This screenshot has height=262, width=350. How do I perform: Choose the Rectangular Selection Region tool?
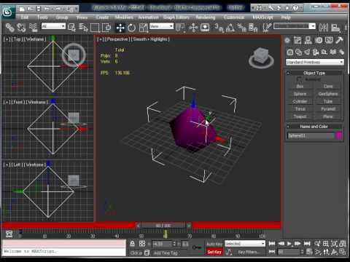[95, 28]
